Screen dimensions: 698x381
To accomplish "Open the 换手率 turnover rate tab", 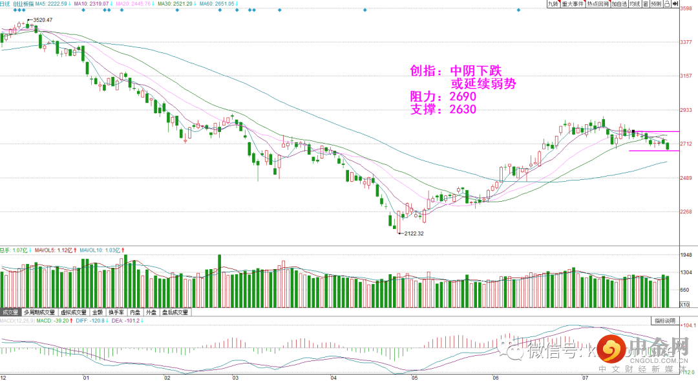I will 116,312.
